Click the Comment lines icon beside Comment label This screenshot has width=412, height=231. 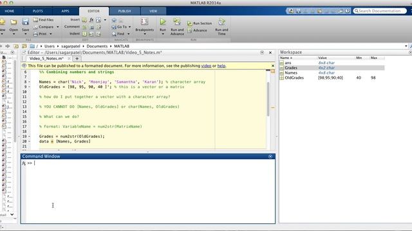(84, 27)
